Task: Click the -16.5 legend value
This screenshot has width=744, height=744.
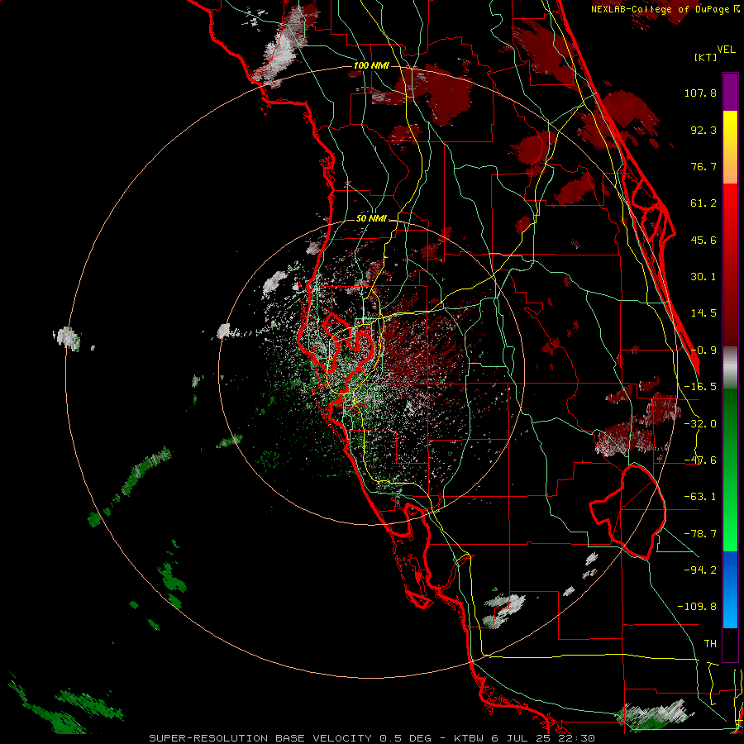Action: (700, 387)
